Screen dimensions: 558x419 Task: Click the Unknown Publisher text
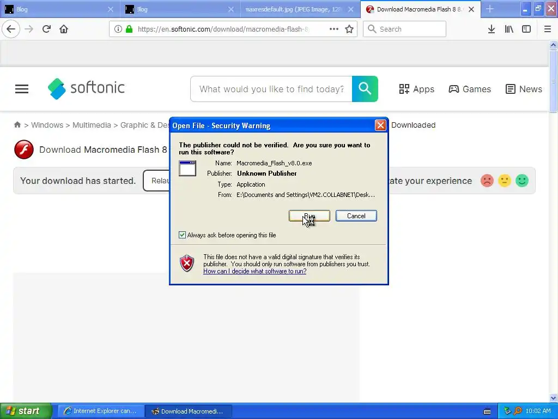pyautogui.click(x=267, y=173)
